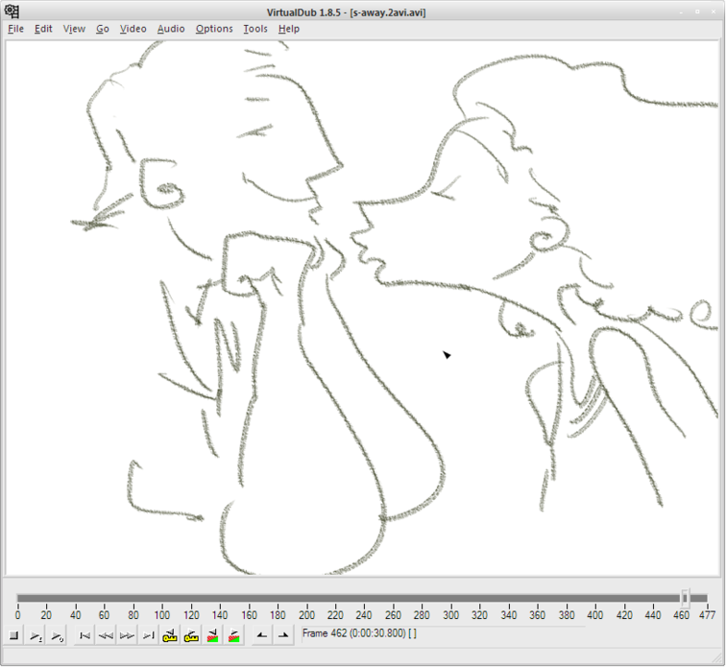Image resolution: width=726 pixels, height=667 pixels.
Task: Click the timeline at frame 400 mark
Action: (x=595, y=614)
